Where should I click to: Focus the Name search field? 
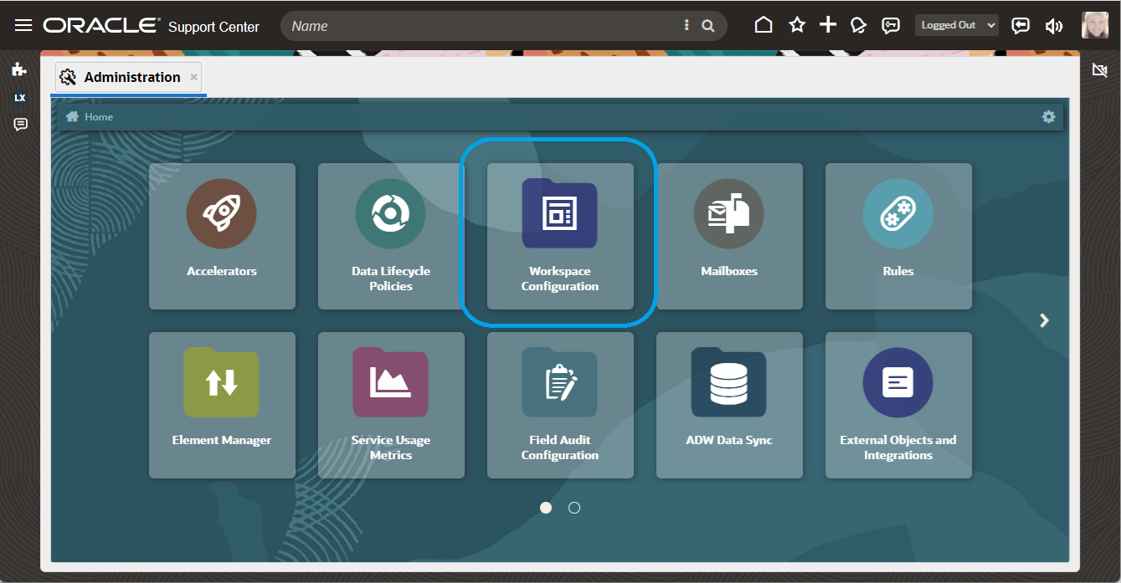[484, 26]
